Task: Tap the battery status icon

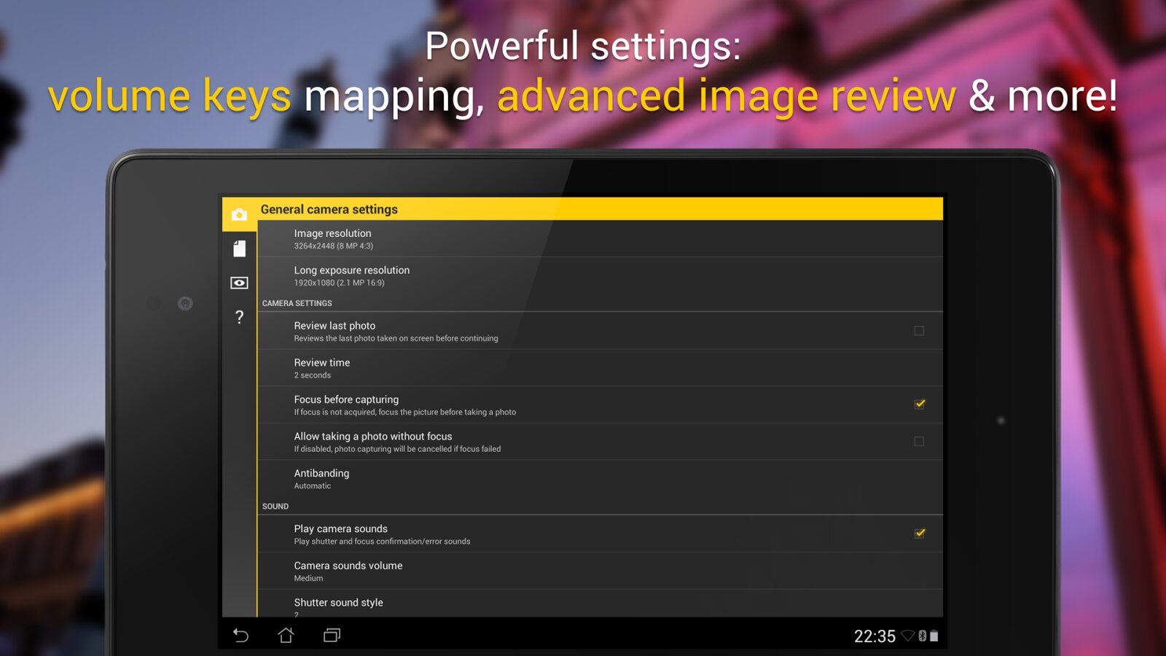Action: [x=934, y=636]
